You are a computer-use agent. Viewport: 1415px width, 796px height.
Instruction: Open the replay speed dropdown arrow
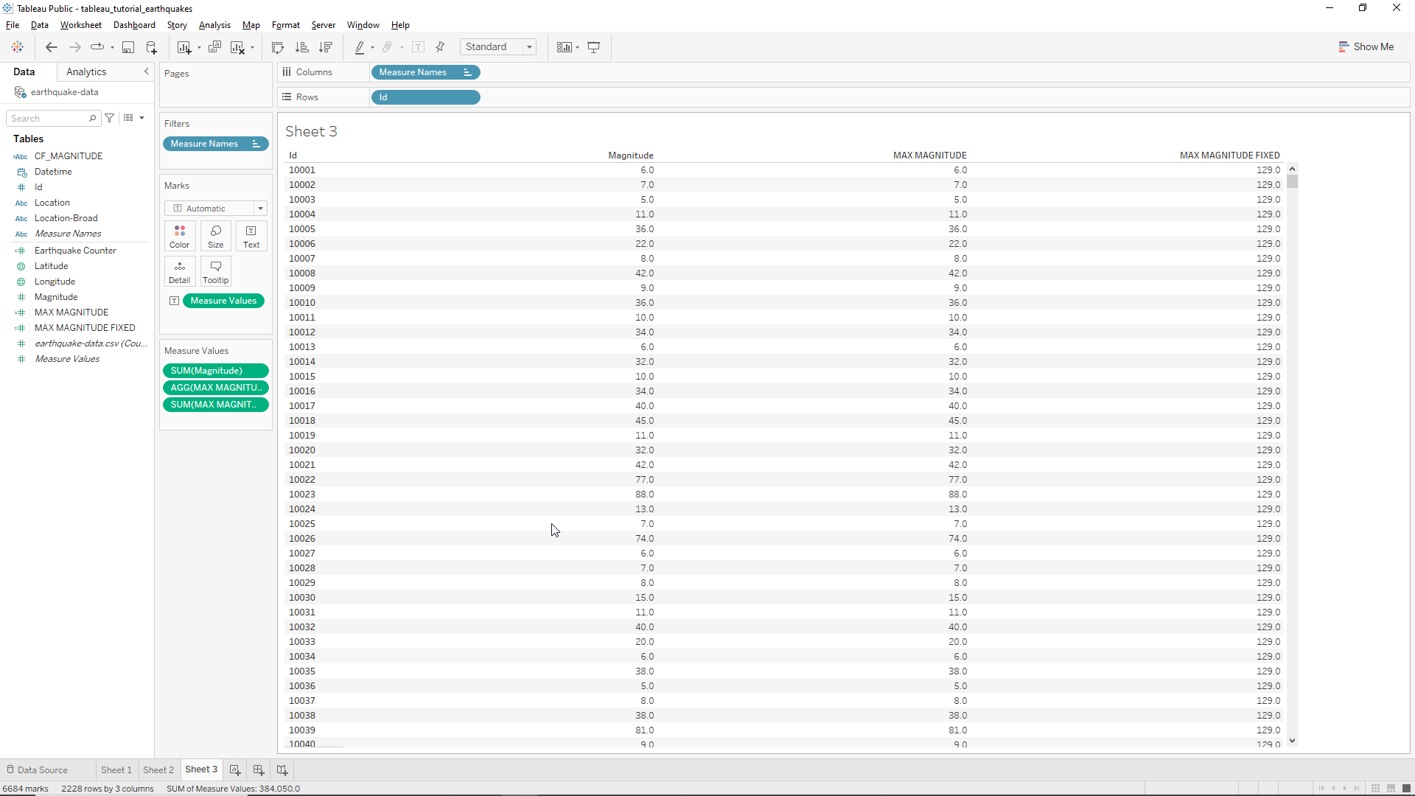pyautogui.click(x=113, y=48)
